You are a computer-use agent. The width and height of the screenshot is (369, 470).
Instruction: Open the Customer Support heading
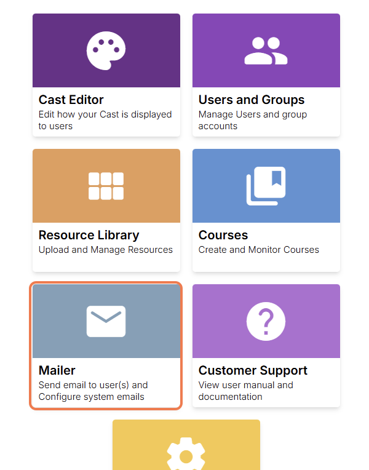click(x=253, y=370)
